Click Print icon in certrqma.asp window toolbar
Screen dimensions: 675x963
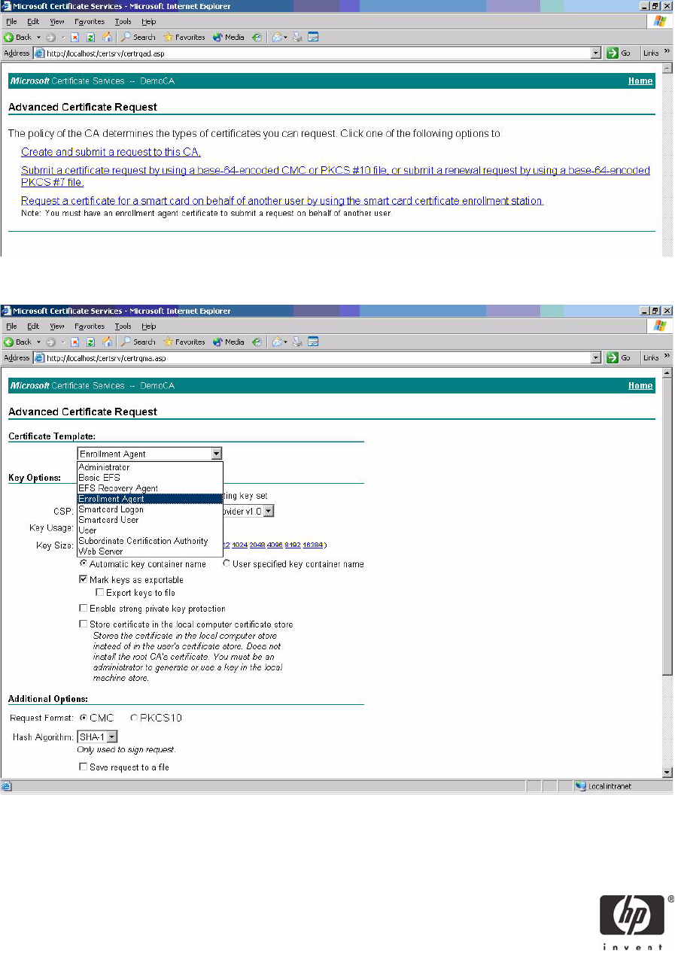click(x=298, y=342)
